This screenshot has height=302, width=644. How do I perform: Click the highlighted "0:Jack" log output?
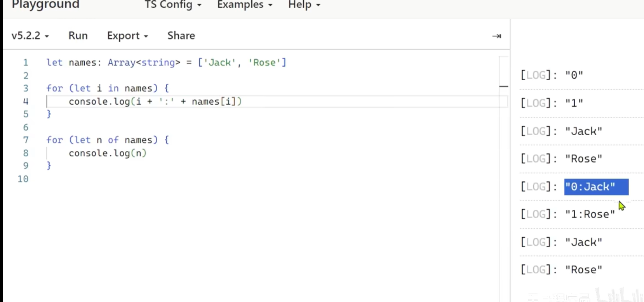(x=590, y=187)
